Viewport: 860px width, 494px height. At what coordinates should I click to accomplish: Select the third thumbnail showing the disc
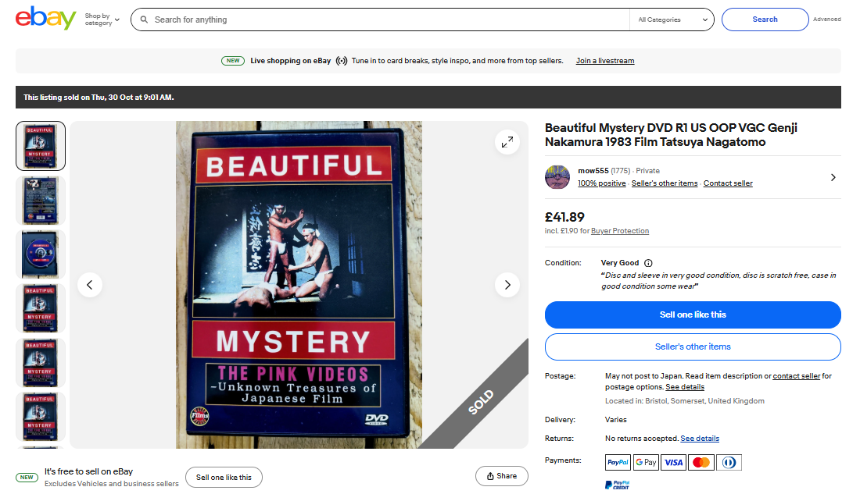point(41,254)
